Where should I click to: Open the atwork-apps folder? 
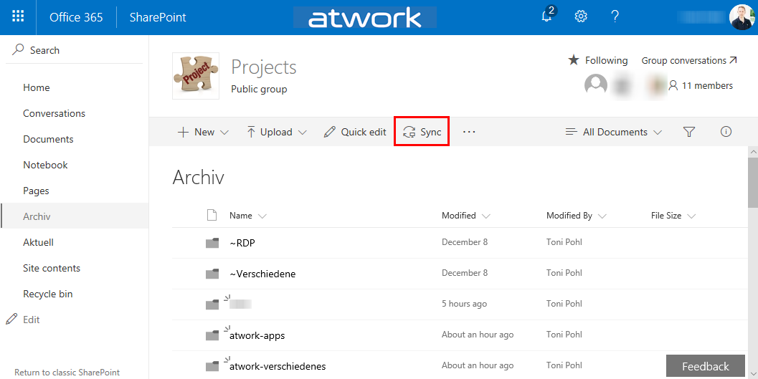point(257,335)
